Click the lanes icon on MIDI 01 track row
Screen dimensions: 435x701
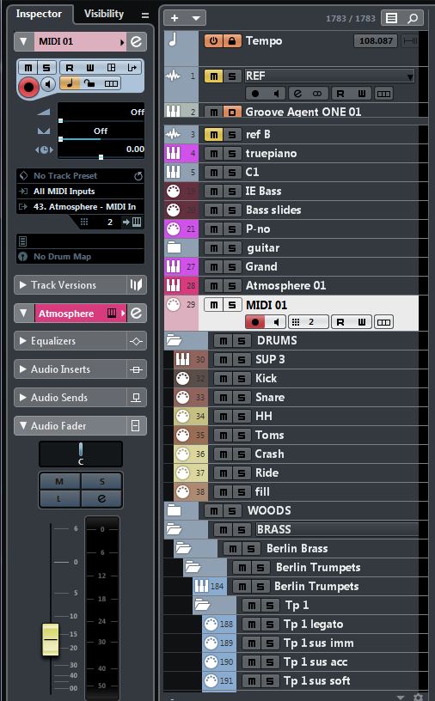tap(383, 322)
